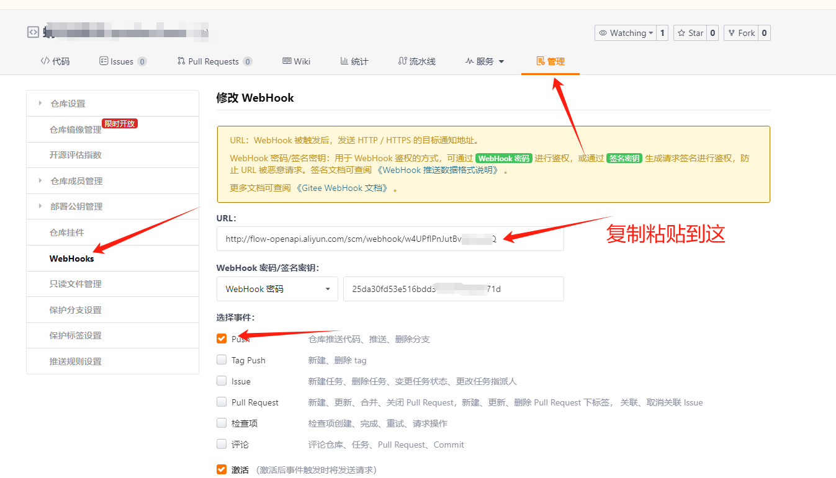Open WebHook 推送数据格式说明 link
Screen dimensions: 836x478
point(439,170)
